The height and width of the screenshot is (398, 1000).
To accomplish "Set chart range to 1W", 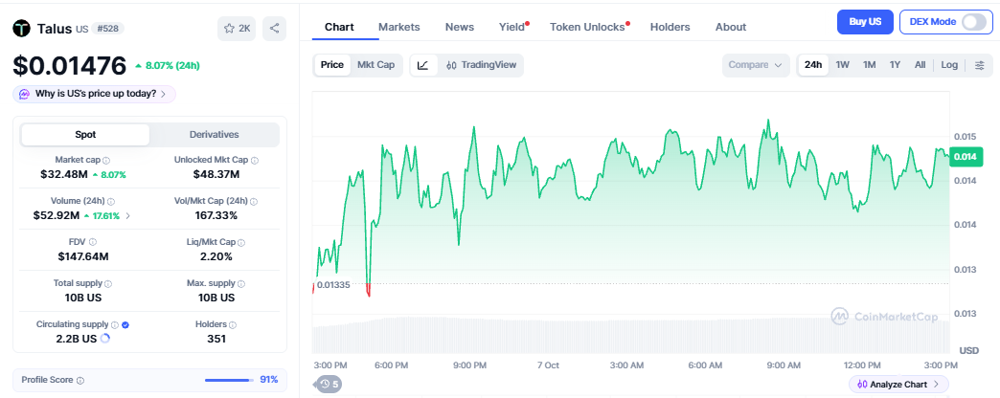I will pos(843,65).
